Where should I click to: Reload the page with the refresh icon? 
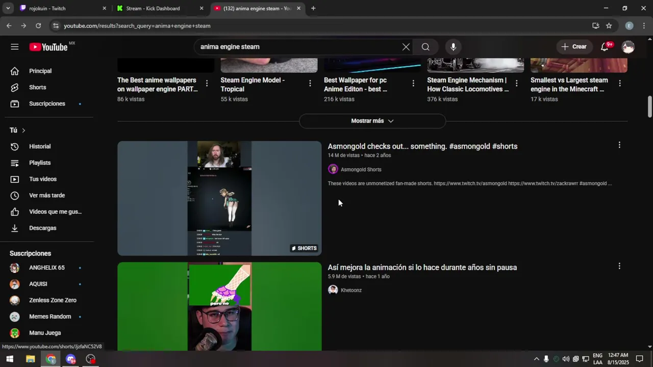[x=38, y=25]
